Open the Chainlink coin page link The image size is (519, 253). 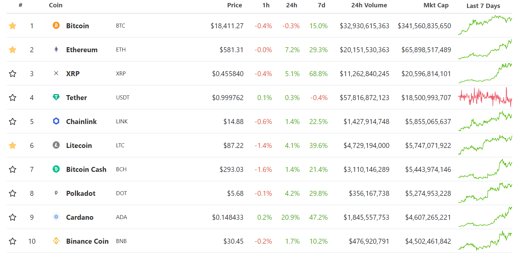[82, 121]
